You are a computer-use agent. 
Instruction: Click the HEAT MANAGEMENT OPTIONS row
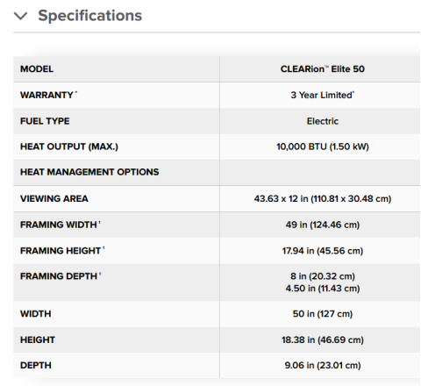pyautogui.click(x=217, y=172)
